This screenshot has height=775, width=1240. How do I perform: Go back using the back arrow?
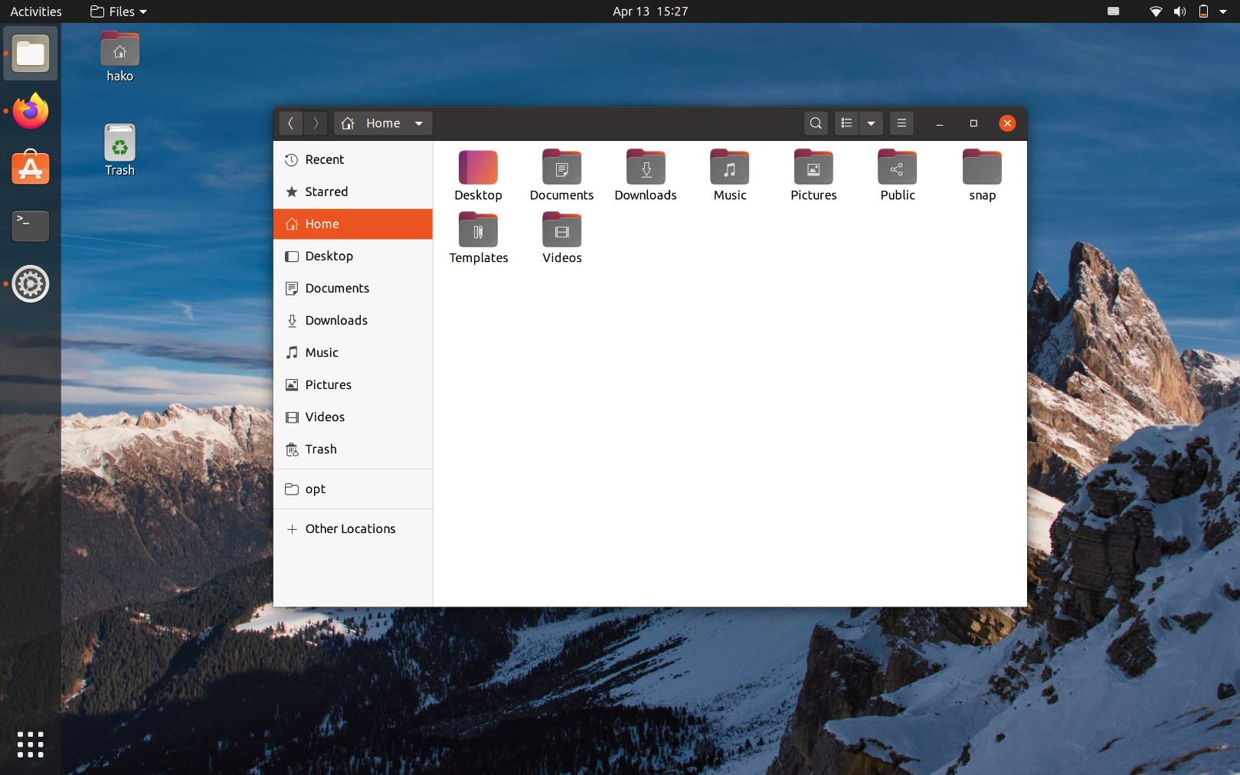click(x=291, y=123)
